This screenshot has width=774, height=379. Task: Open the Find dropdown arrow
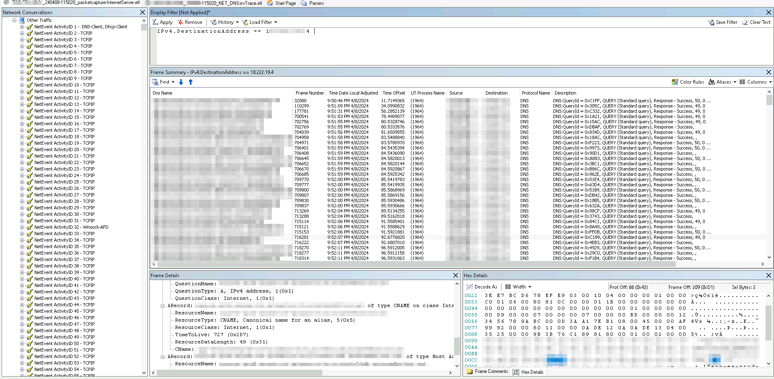173,82
